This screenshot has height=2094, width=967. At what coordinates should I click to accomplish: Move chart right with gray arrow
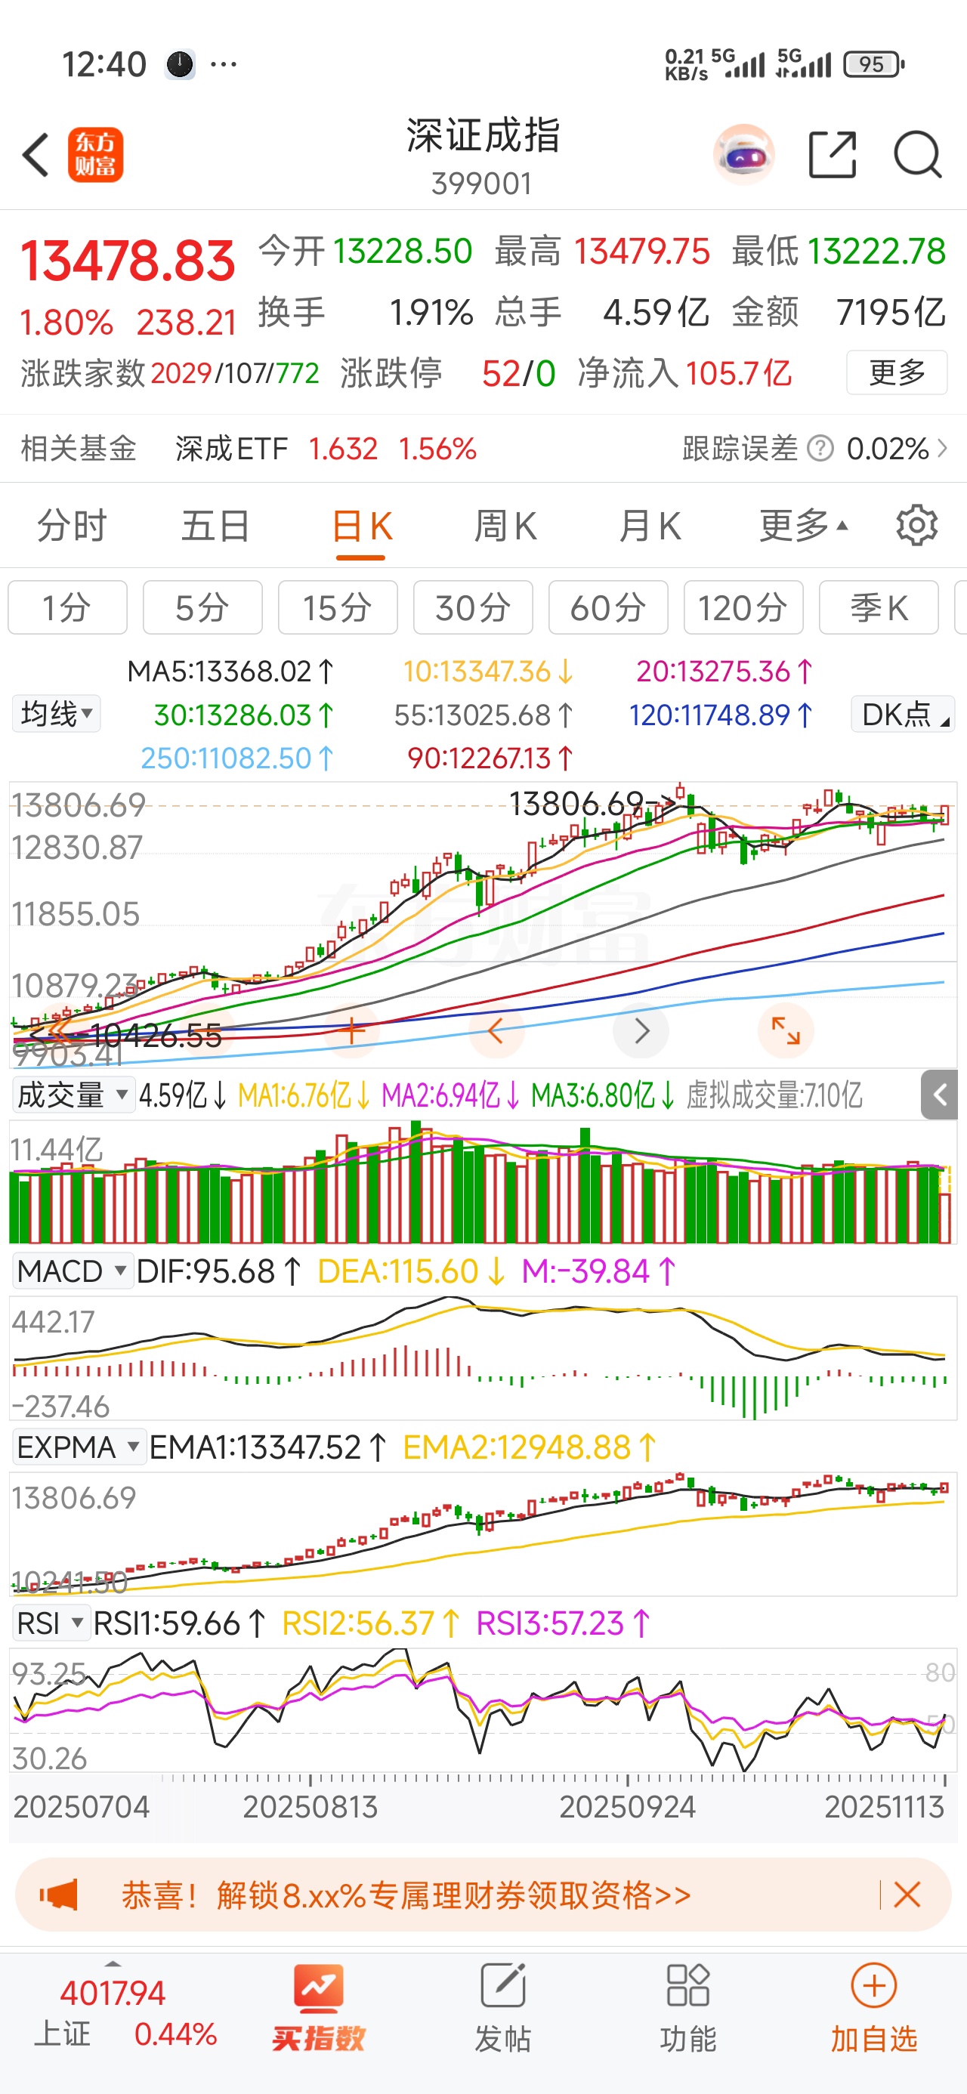tap(641, 1030)
